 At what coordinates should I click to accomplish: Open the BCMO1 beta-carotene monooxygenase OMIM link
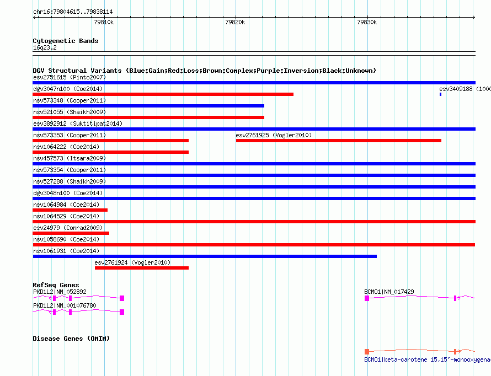pos(428,359)
